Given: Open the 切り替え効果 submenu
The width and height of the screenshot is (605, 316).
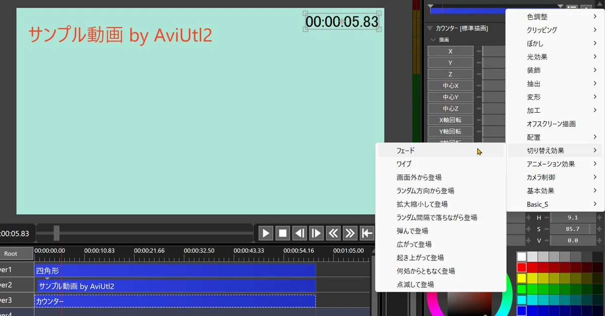Looking at the screenshot, I should [x=556, y=150].
